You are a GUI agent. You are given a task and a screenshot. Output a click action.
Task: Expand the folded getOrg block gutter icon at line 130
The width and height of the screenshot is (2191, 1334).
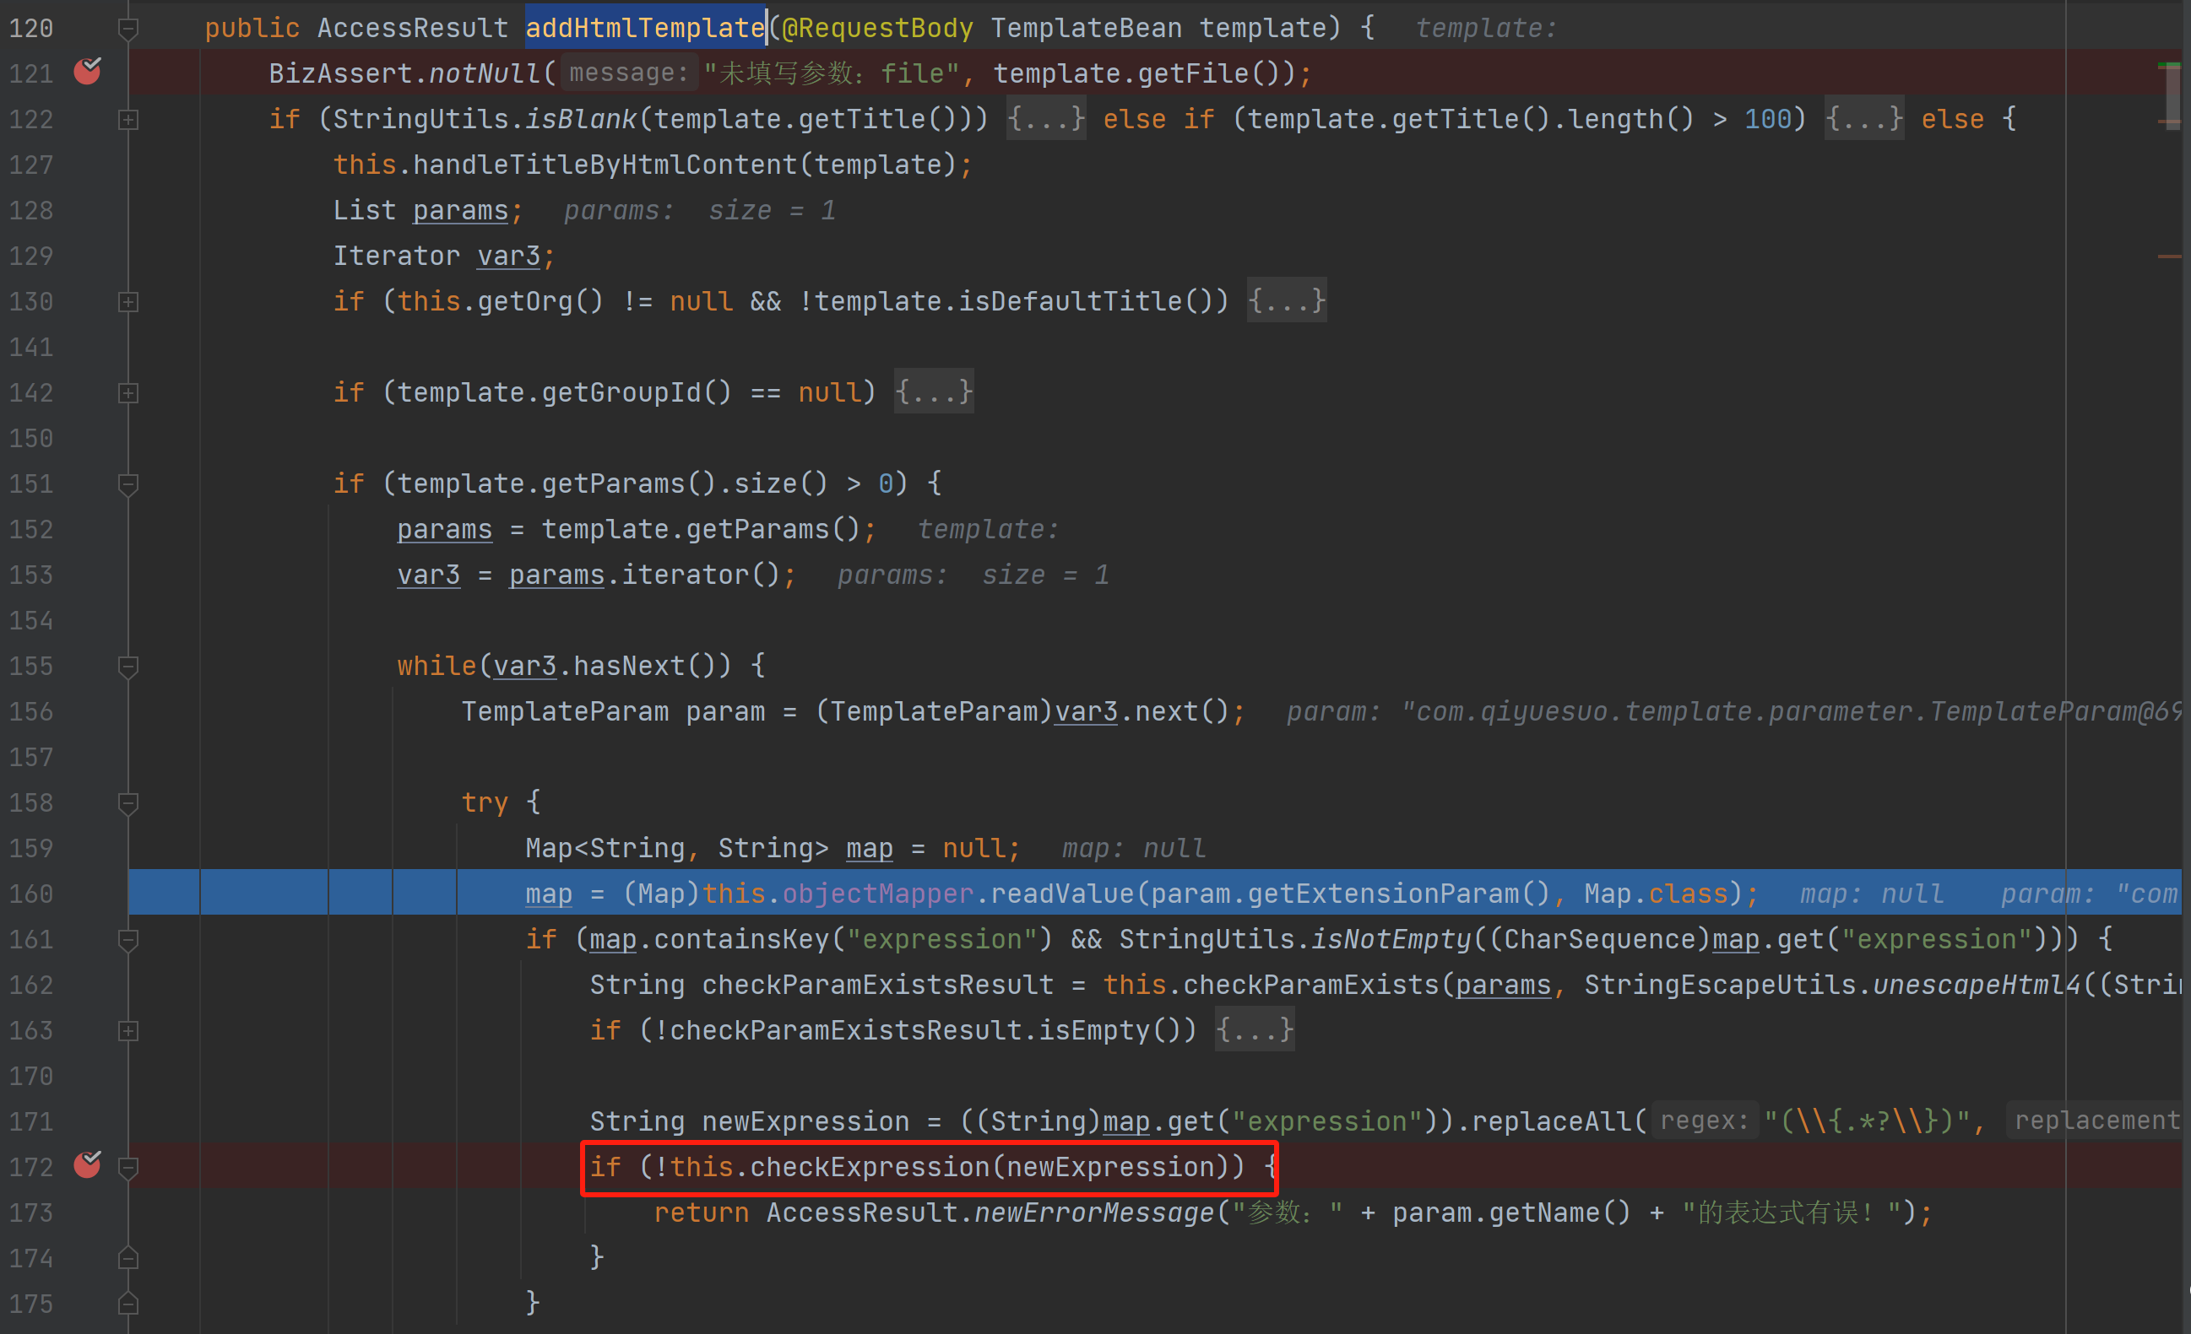click(x=128, y=302)
